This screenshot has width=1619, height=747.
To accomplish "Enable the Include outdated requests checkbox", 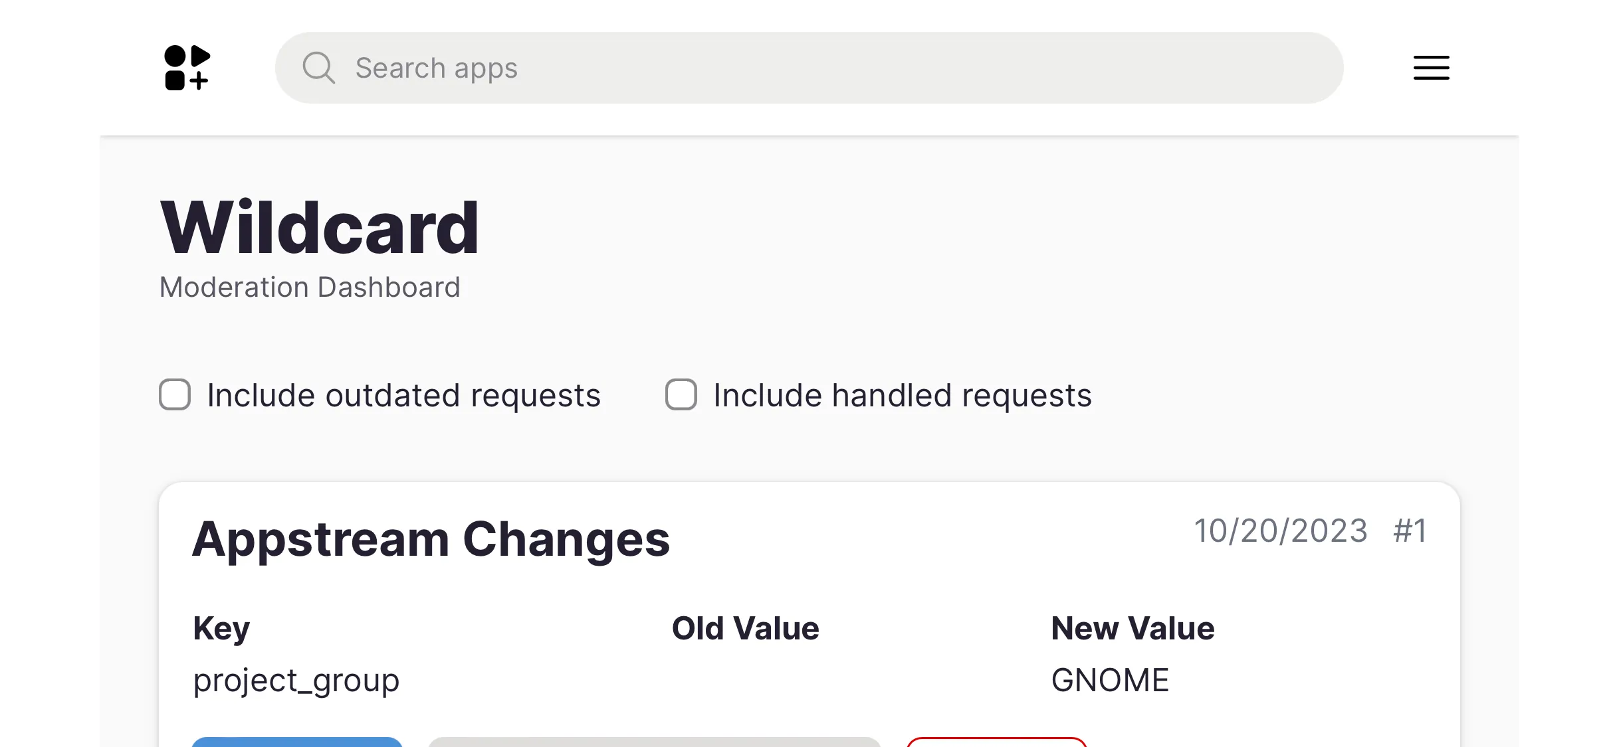I will (x=175, y=395).
